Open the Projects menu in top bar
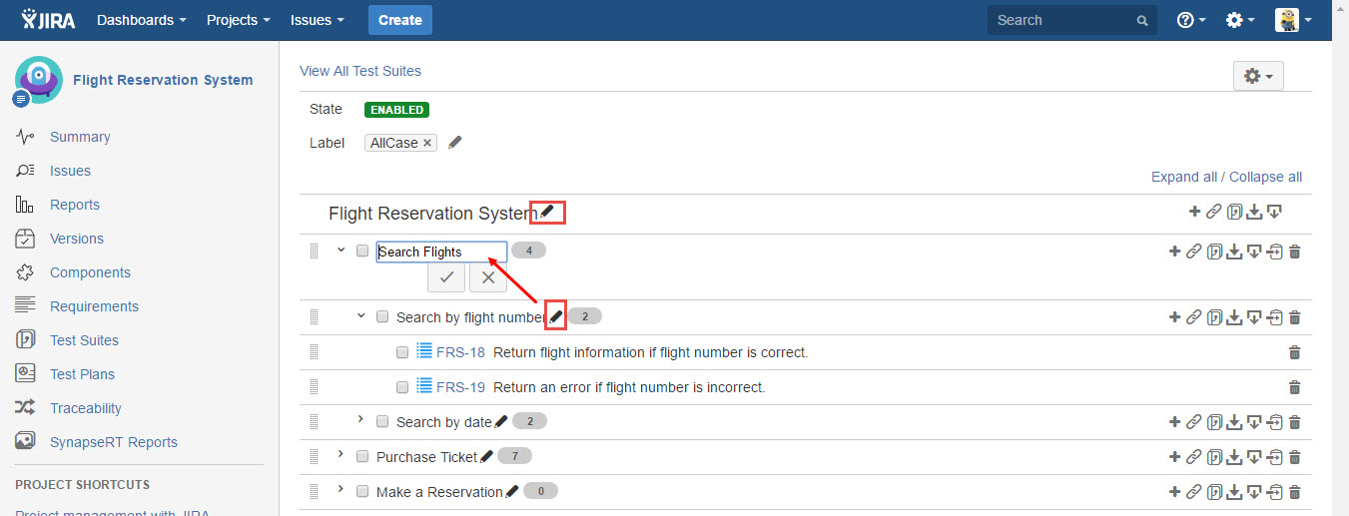 pos(238,20)
